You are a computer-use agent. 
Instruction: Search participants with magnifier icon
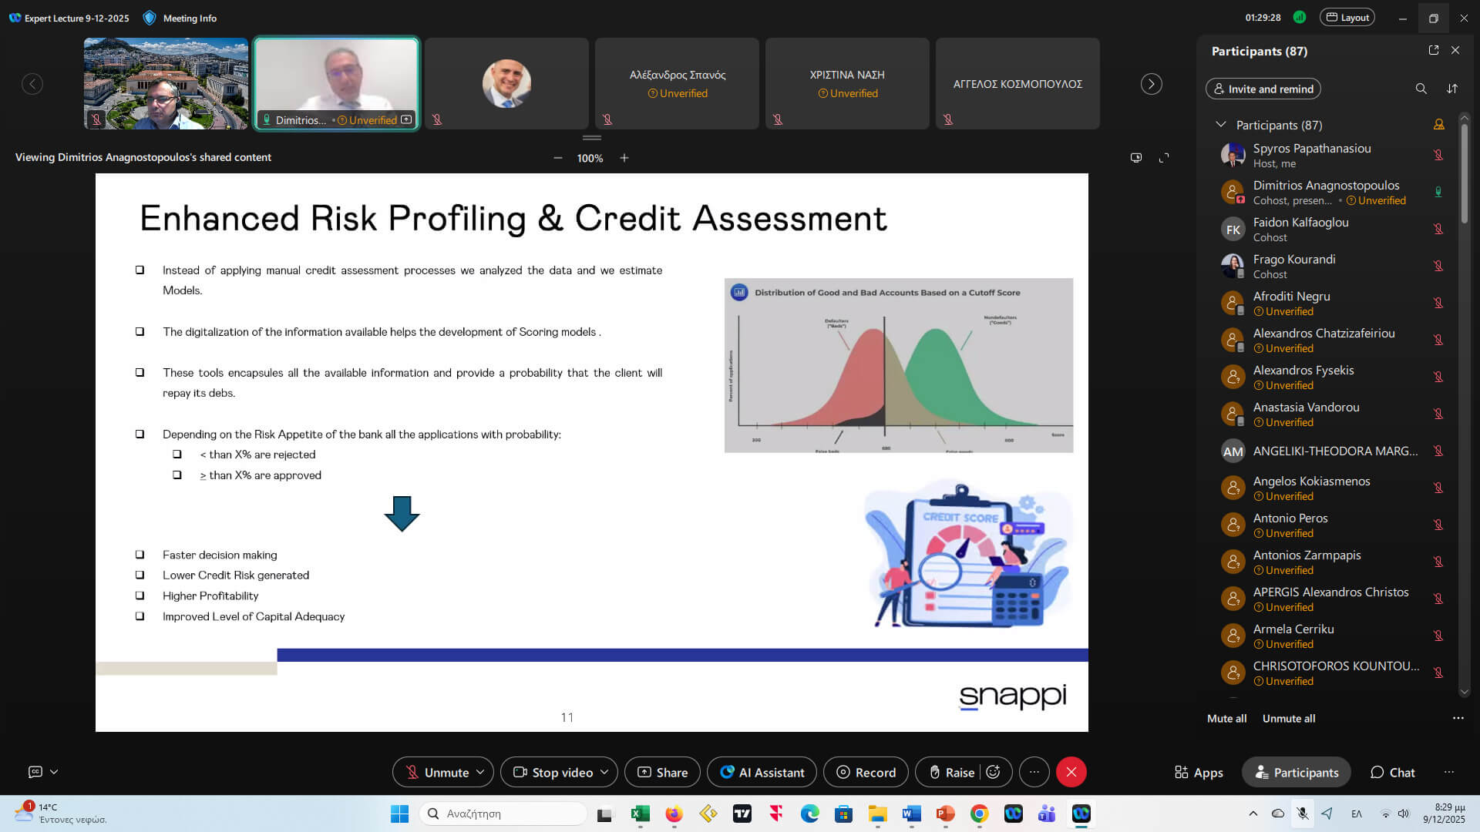(x=1421, y=89)
